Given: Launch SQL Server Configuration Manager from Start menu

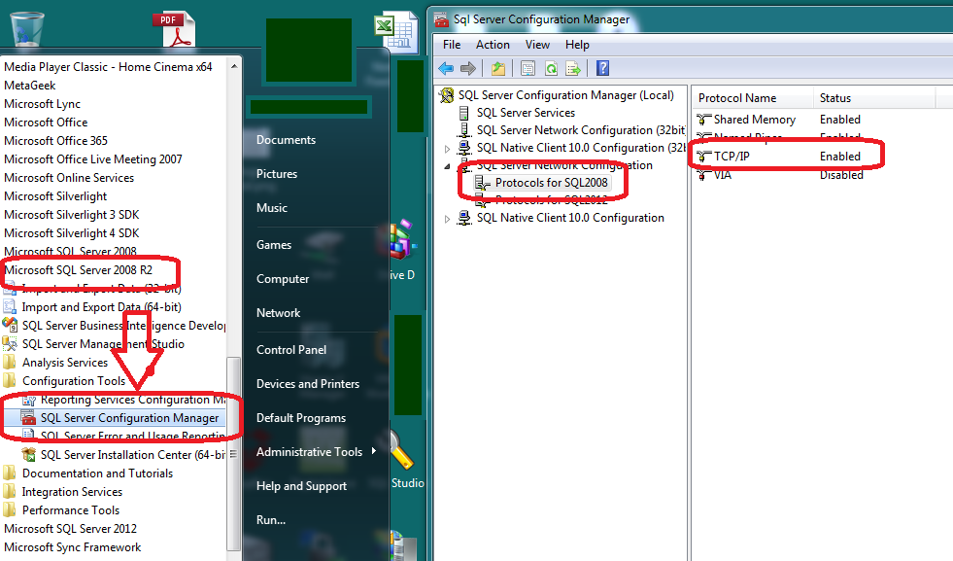Looking at the screenshot, I should pyautogui.click(x=129, y=418).
